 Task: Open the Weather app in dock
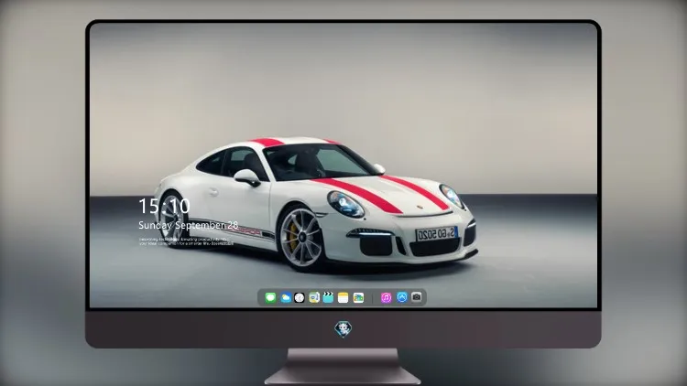pyautogui.click(x=285, y=297)
